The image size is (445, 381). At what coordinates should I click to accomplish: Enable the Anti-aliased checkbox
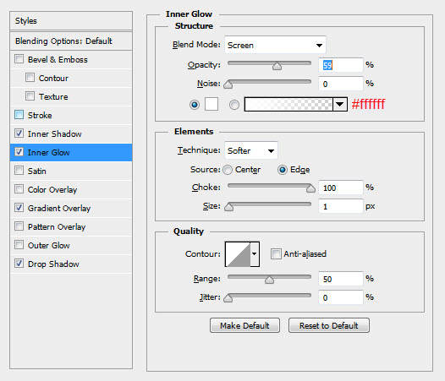coord(276,253)
